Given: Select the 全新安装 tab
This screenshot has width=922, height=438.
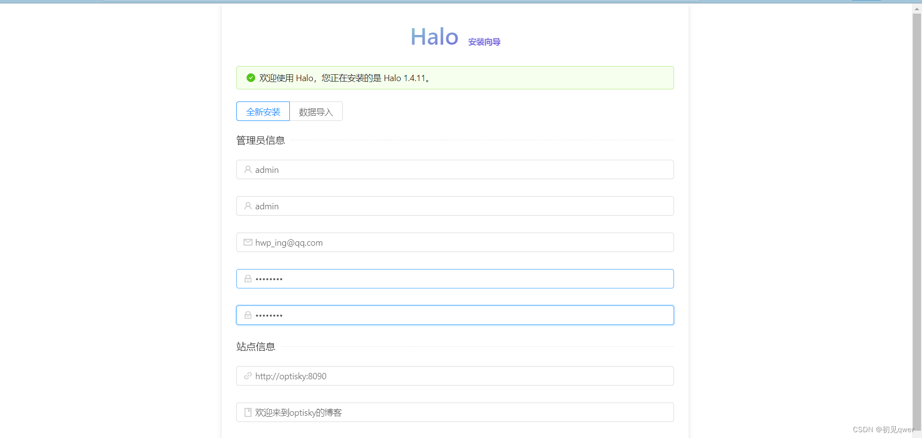Looking at the screenshot, I should [x=263, y=111].
